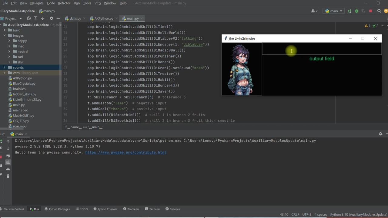Open the Python Packages tool window
The width and height of the screenshot is (388, 218).
tap(57, 209)
